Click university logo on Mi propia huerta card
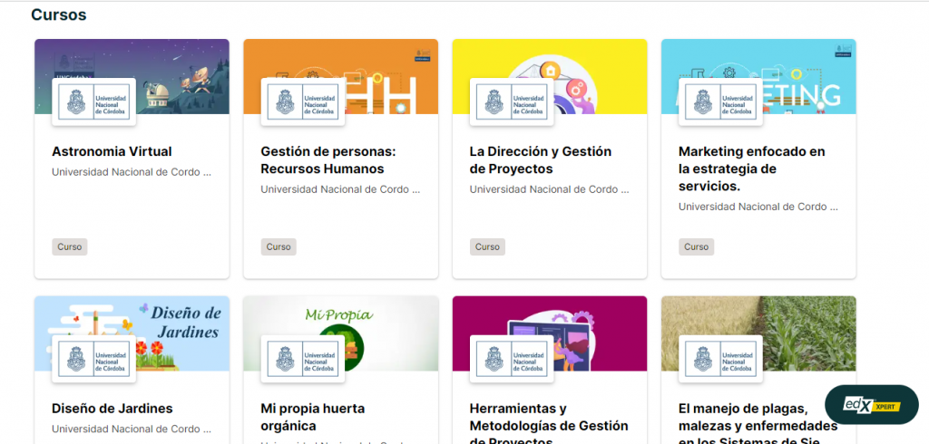 (303, 359)
